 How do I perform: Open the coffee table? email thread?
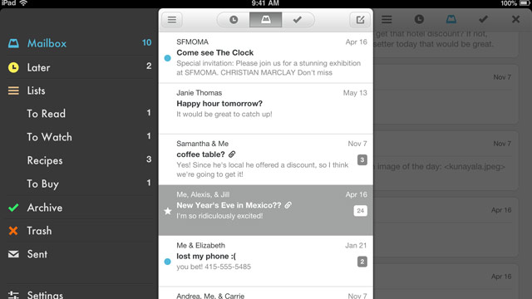(266, 159)
